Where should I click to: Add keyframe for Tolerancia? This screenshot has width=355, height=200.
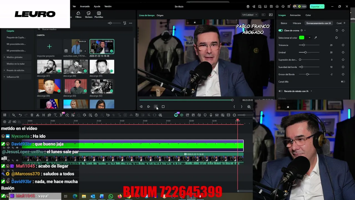343,45
